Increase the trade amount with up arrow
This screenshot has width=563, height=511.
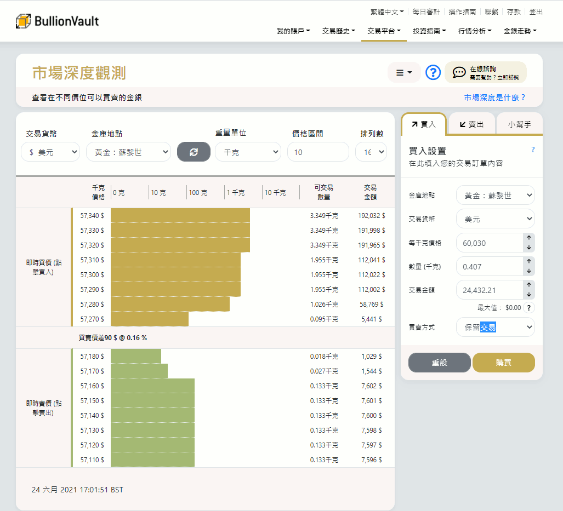[528, 285]
